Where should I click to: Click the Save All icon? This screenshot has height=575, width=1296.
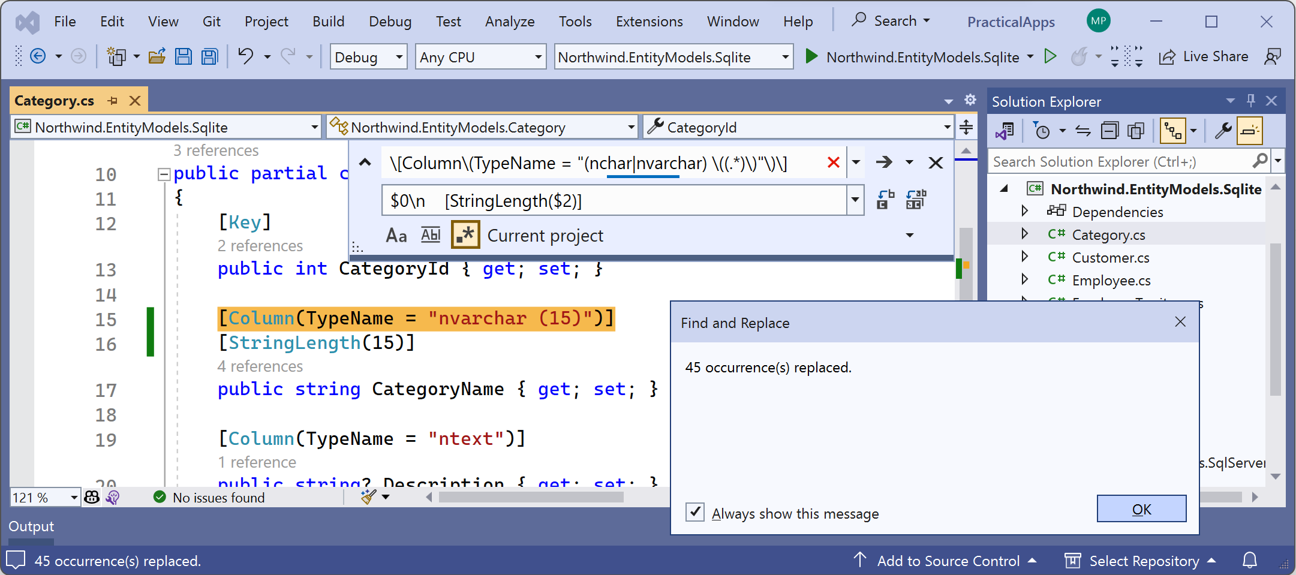[209, 56]
